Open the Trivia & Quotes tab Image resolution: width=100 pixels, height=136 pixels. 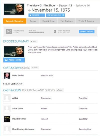(x=86, y=21)
